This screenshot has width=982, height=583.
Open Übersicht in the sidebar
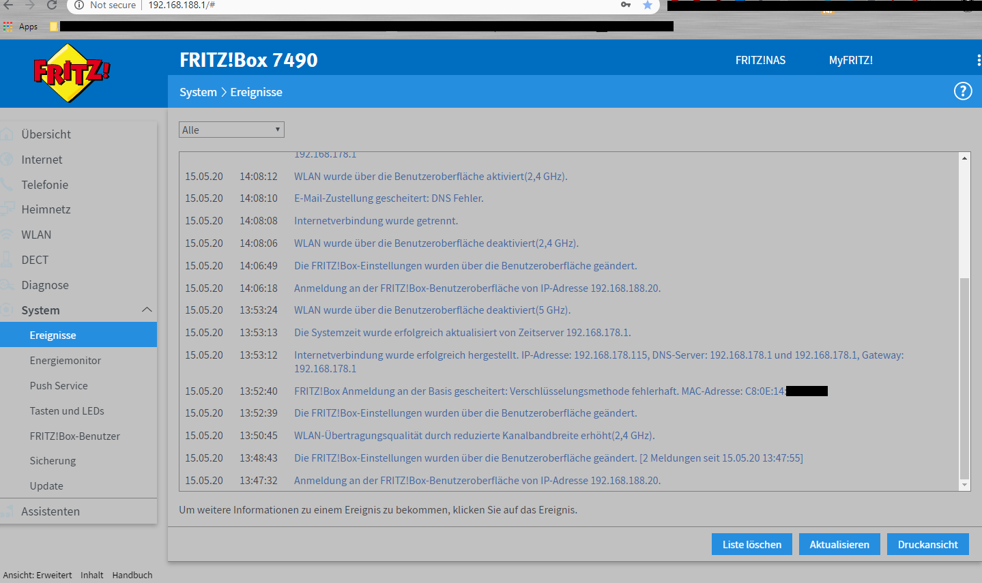click(x=46, y=134)
